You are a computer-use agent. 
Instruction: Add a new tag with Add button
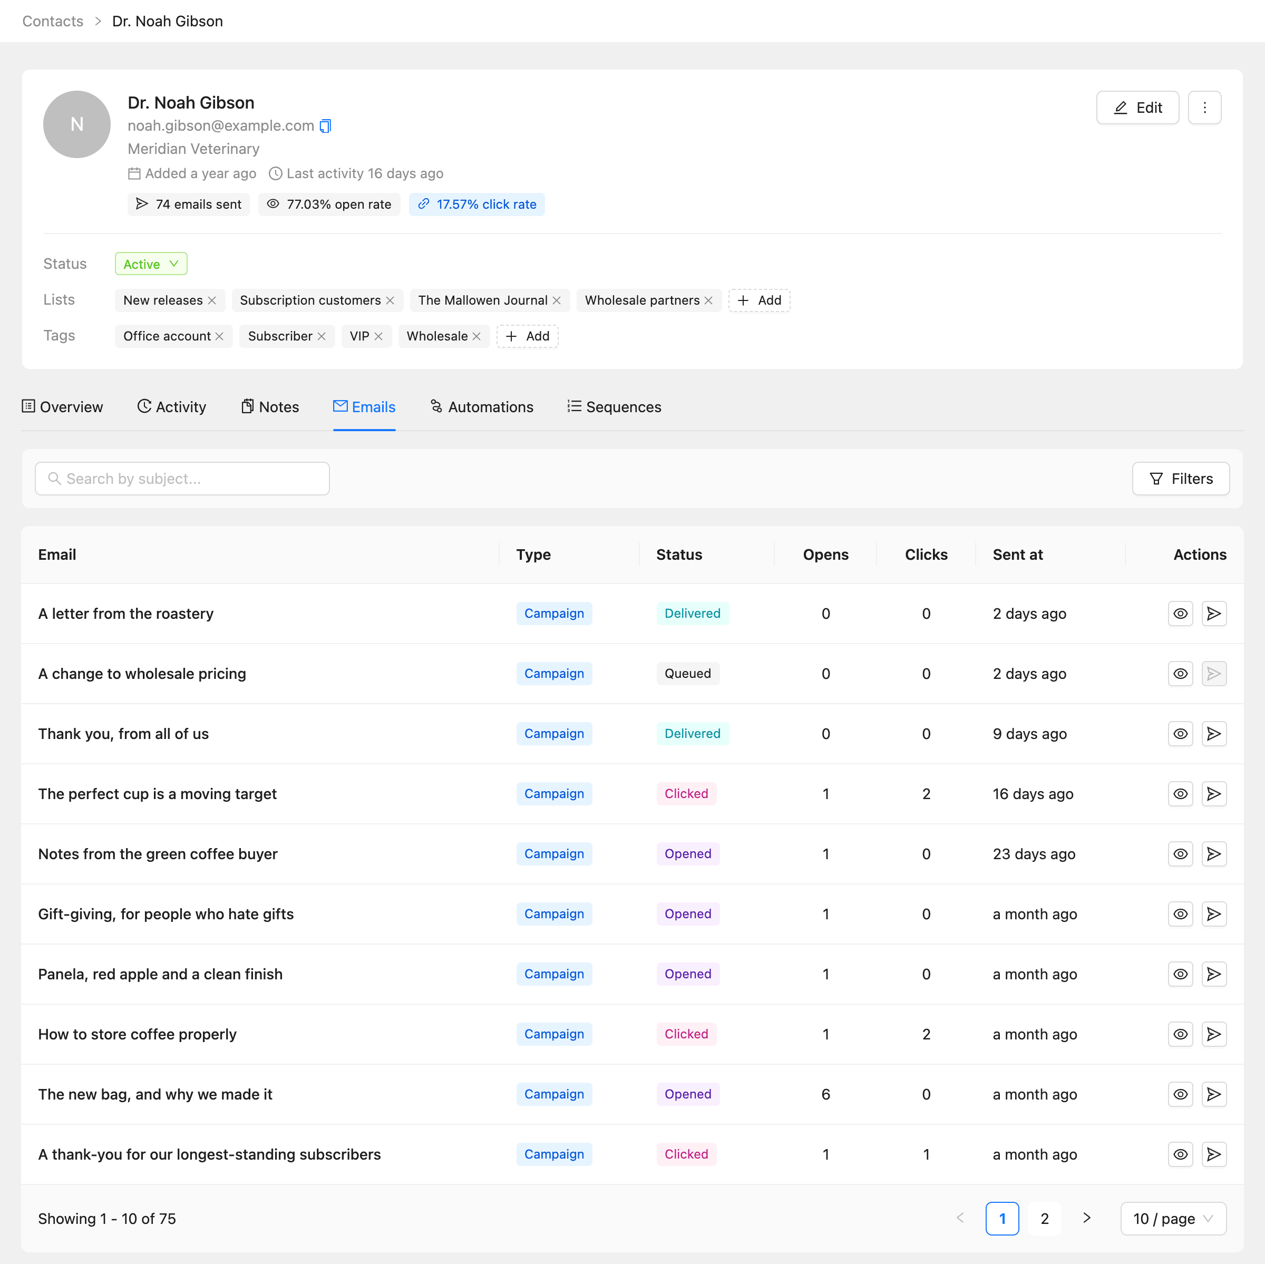click(527, 337)
